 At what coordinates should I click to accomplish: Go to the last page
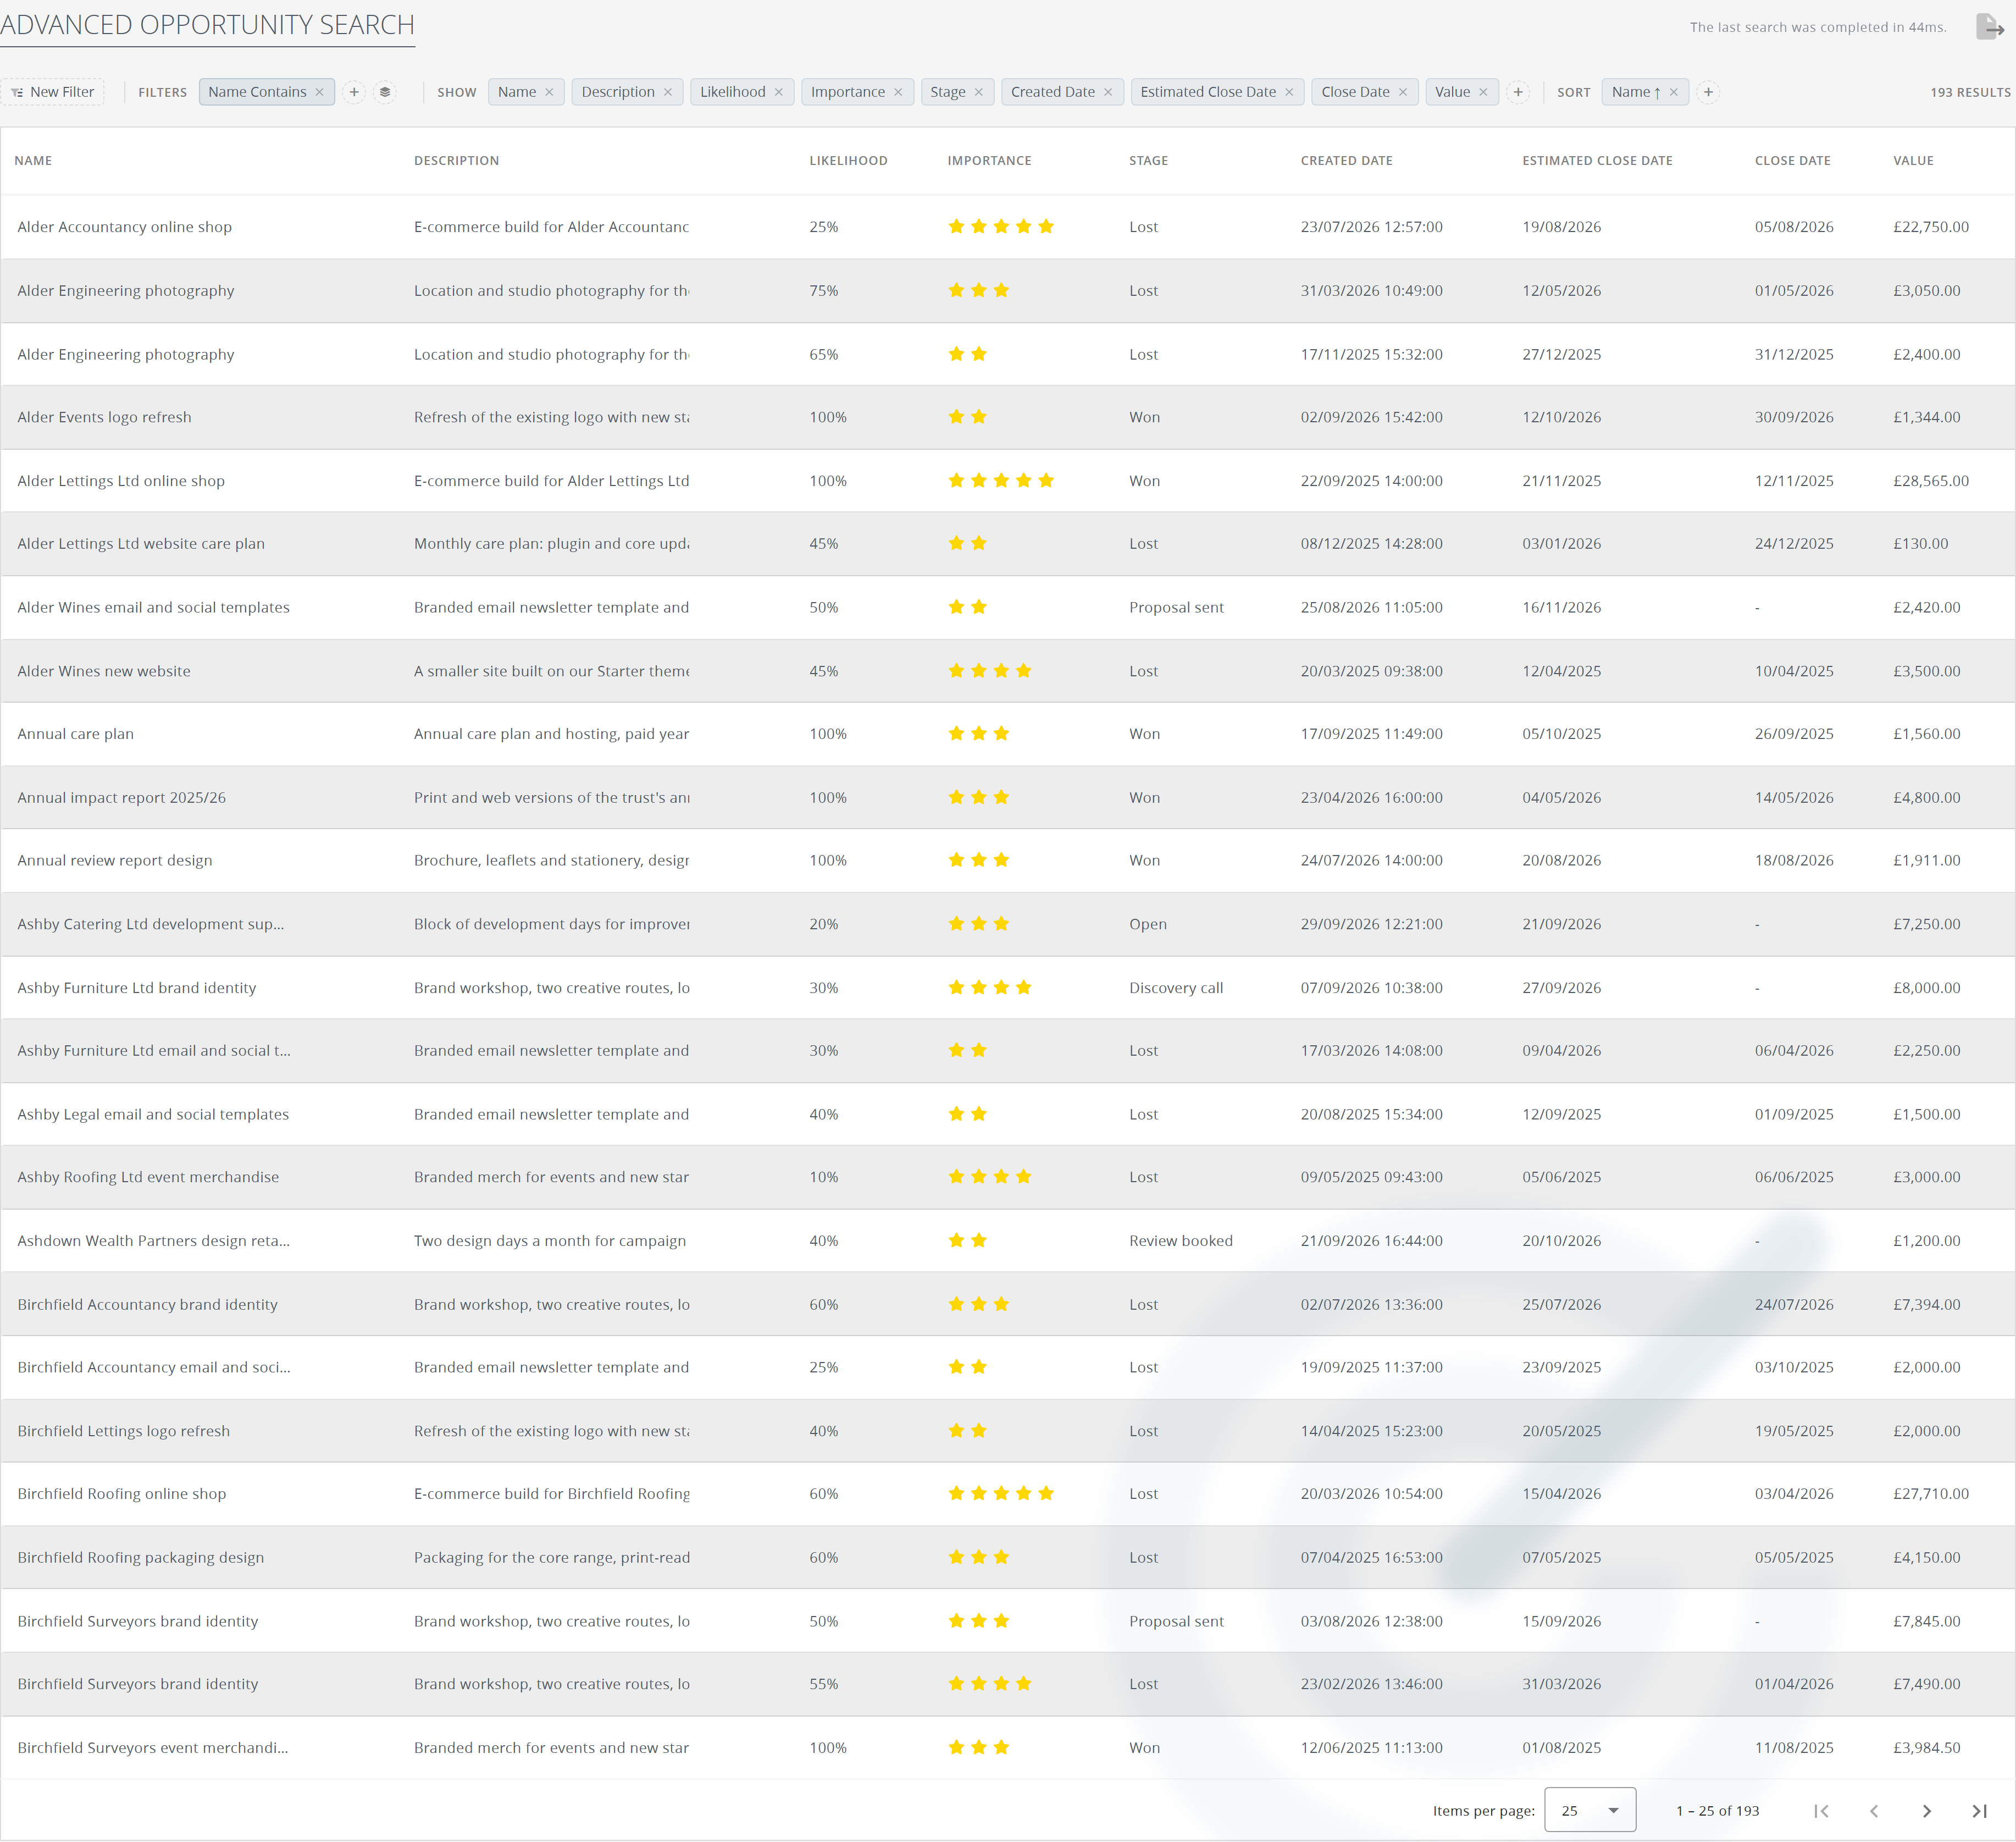click(1979, 1811)
